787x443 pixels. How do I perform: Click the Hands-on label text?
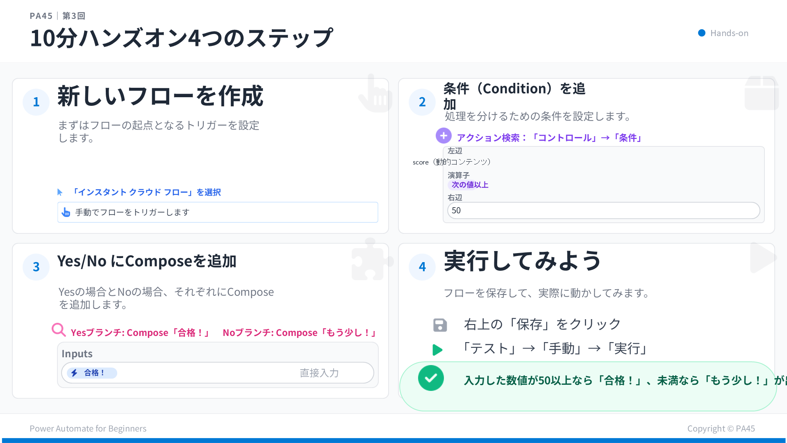(x=729, y=33)
